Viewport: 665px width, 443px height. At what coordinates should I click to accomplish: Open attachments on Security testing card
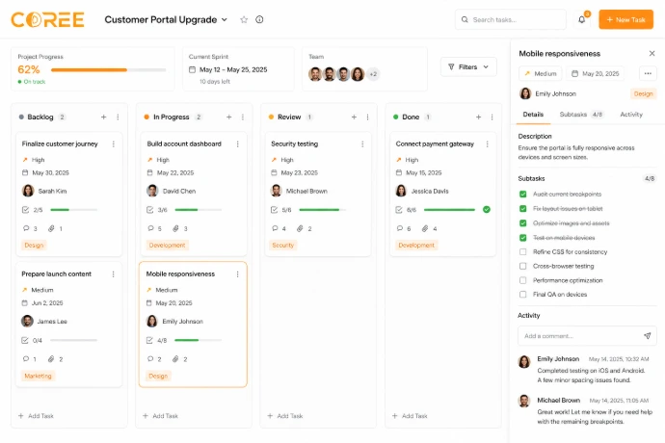pos(305,228)
